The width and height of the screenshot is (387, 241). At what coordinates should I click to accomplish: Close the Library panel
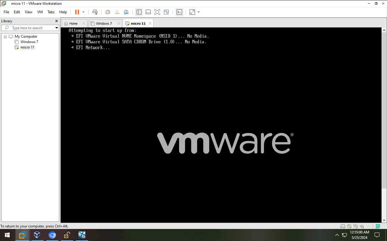coord(56,21)
